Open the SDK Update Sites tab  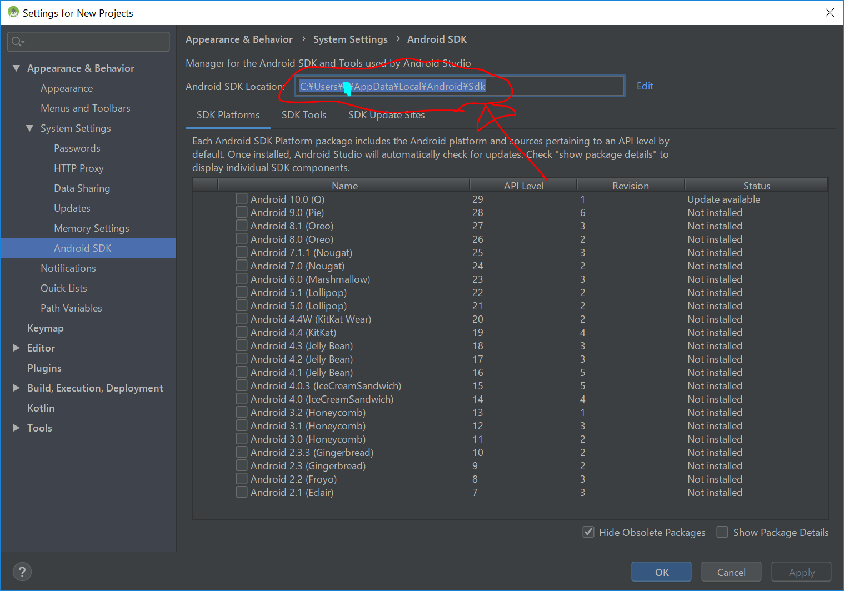pos(386,115)
